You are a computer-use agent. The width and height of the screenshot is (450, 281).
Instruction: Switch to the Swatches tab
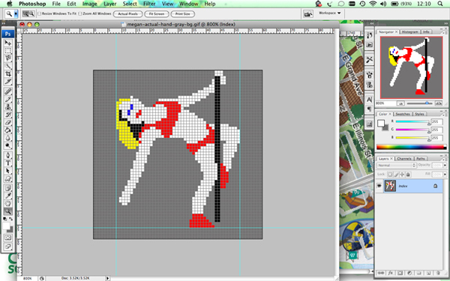coord(403,114)
